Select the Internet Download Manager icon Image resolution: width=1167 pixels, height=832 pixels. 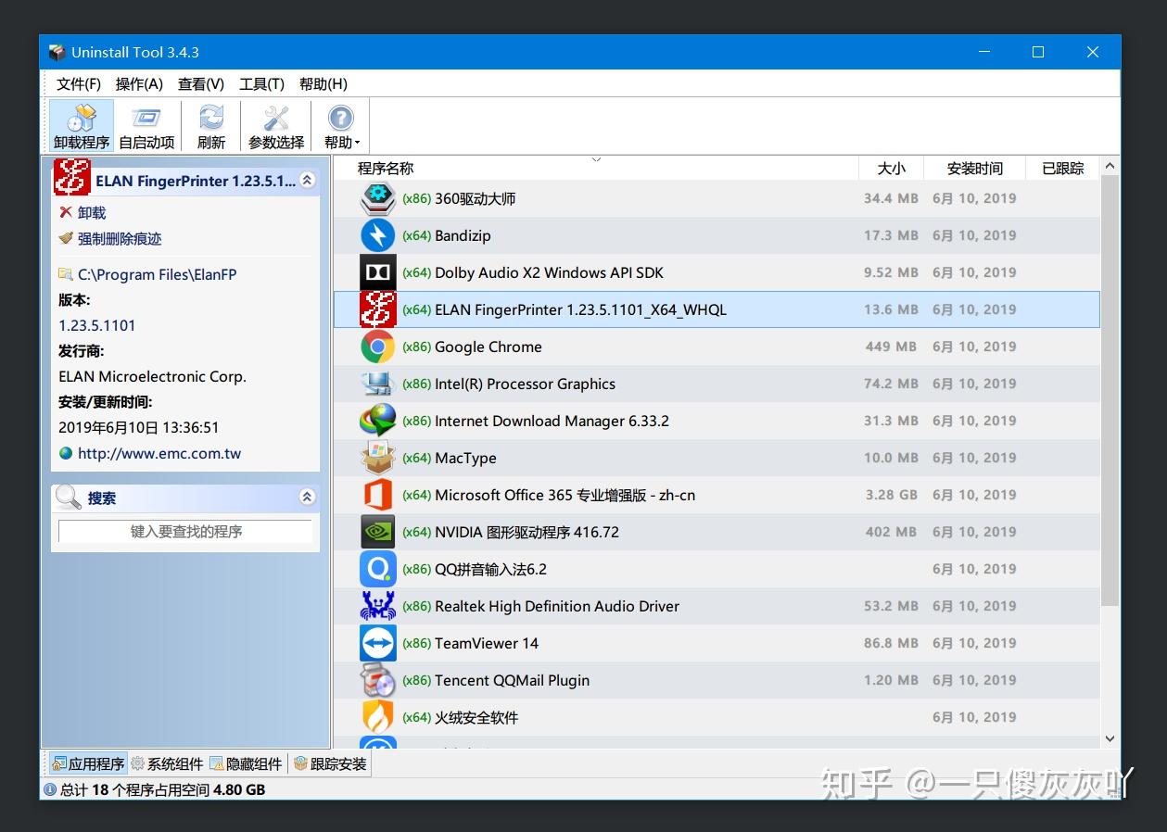377,421
